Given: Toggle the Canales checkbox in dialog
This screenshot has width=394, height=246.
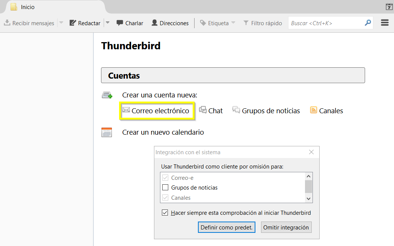Looking at the screenshot, I should pyautogui.click(x=165, y=197).
